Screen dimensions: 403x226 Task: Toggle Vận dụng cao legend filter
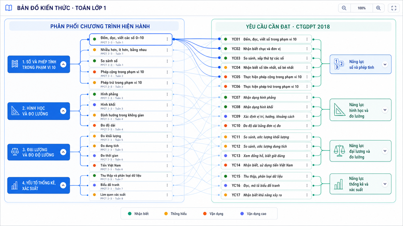(253, 214)
